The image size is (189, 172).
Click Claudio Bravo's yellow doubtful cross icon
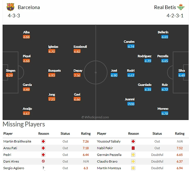(133, 161)
